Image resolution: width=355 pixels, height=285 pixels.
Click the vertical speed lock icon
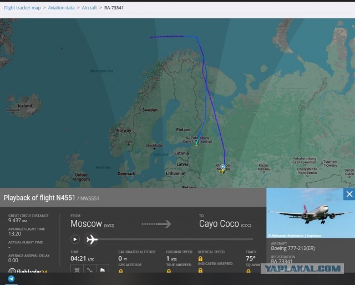200,259
